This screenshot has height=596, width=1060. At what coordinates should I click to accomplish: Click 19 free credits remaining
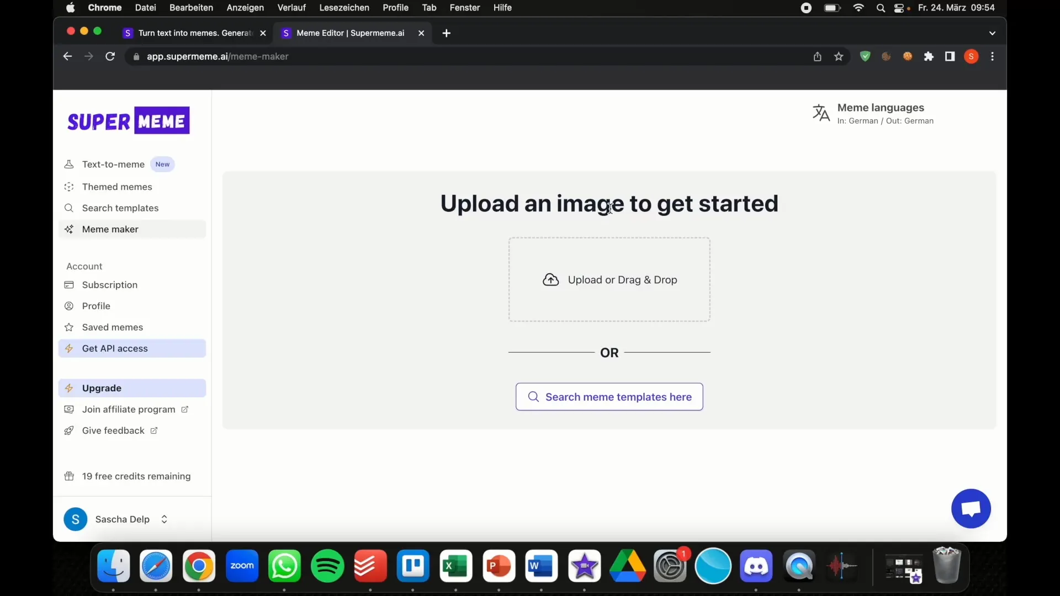click(136, 476)
